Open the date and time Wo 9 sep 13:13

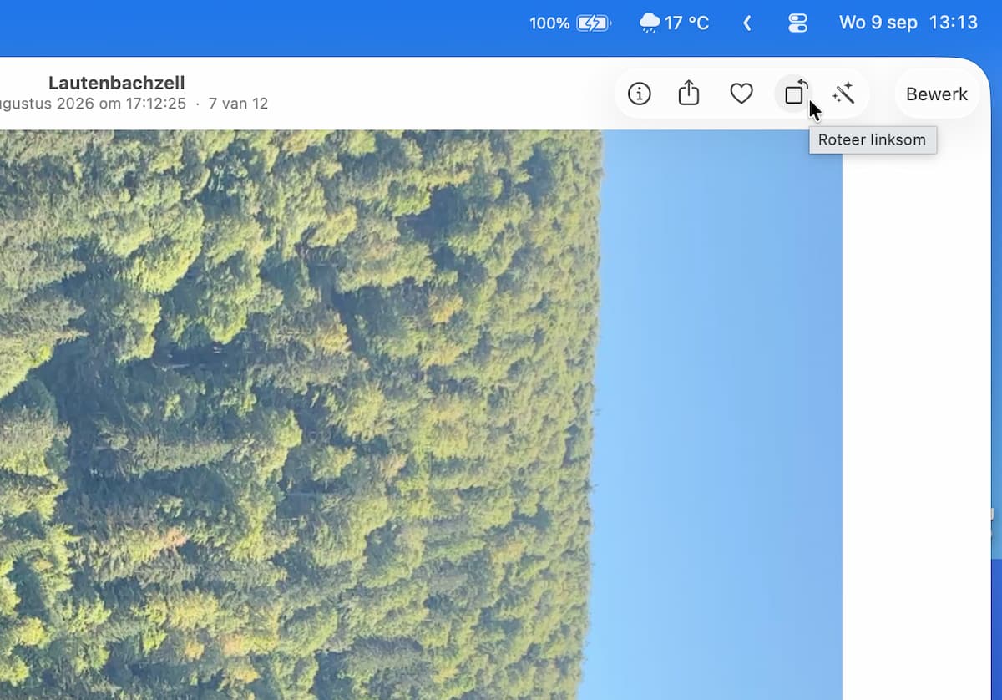point(908,23)
